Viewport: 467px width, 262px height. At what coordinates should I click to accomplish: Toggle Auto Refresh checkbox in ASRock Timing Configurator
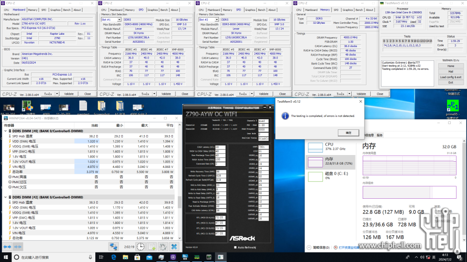pyautogui.click(x=235, y=247)
